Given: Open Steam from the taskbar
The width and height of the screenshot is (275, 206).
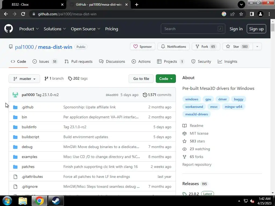Looking at the screenshot, I should click(56, 201).
